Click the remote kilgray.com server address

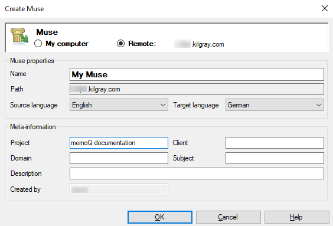click(199, 44)
